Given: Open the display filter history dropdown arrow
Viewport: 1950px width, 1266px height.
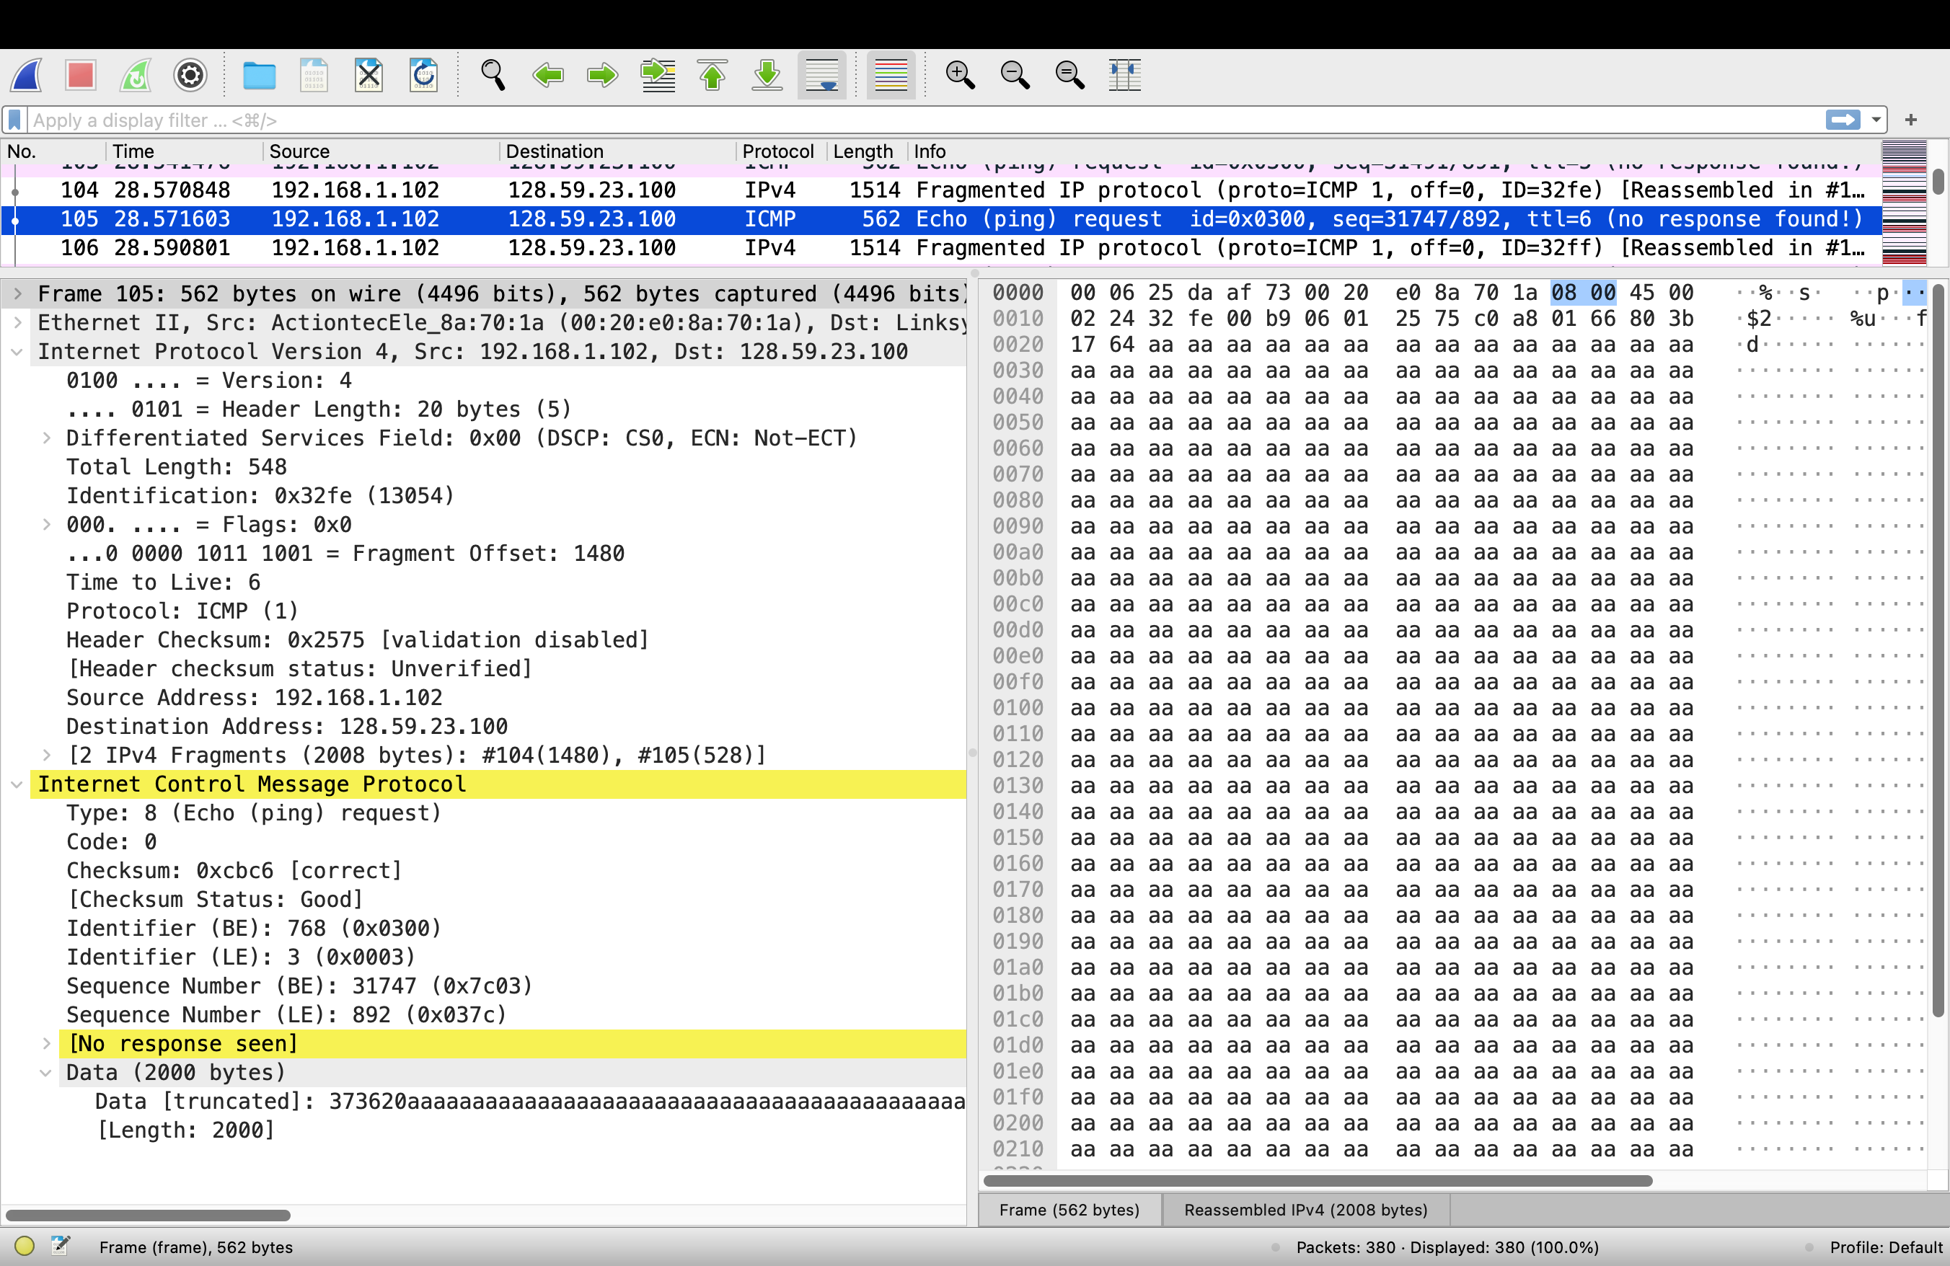Looking at the screenshot, I should coord(1876,120).
